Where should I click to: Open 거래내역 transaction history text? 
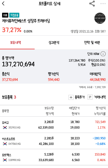click(100, 97)
